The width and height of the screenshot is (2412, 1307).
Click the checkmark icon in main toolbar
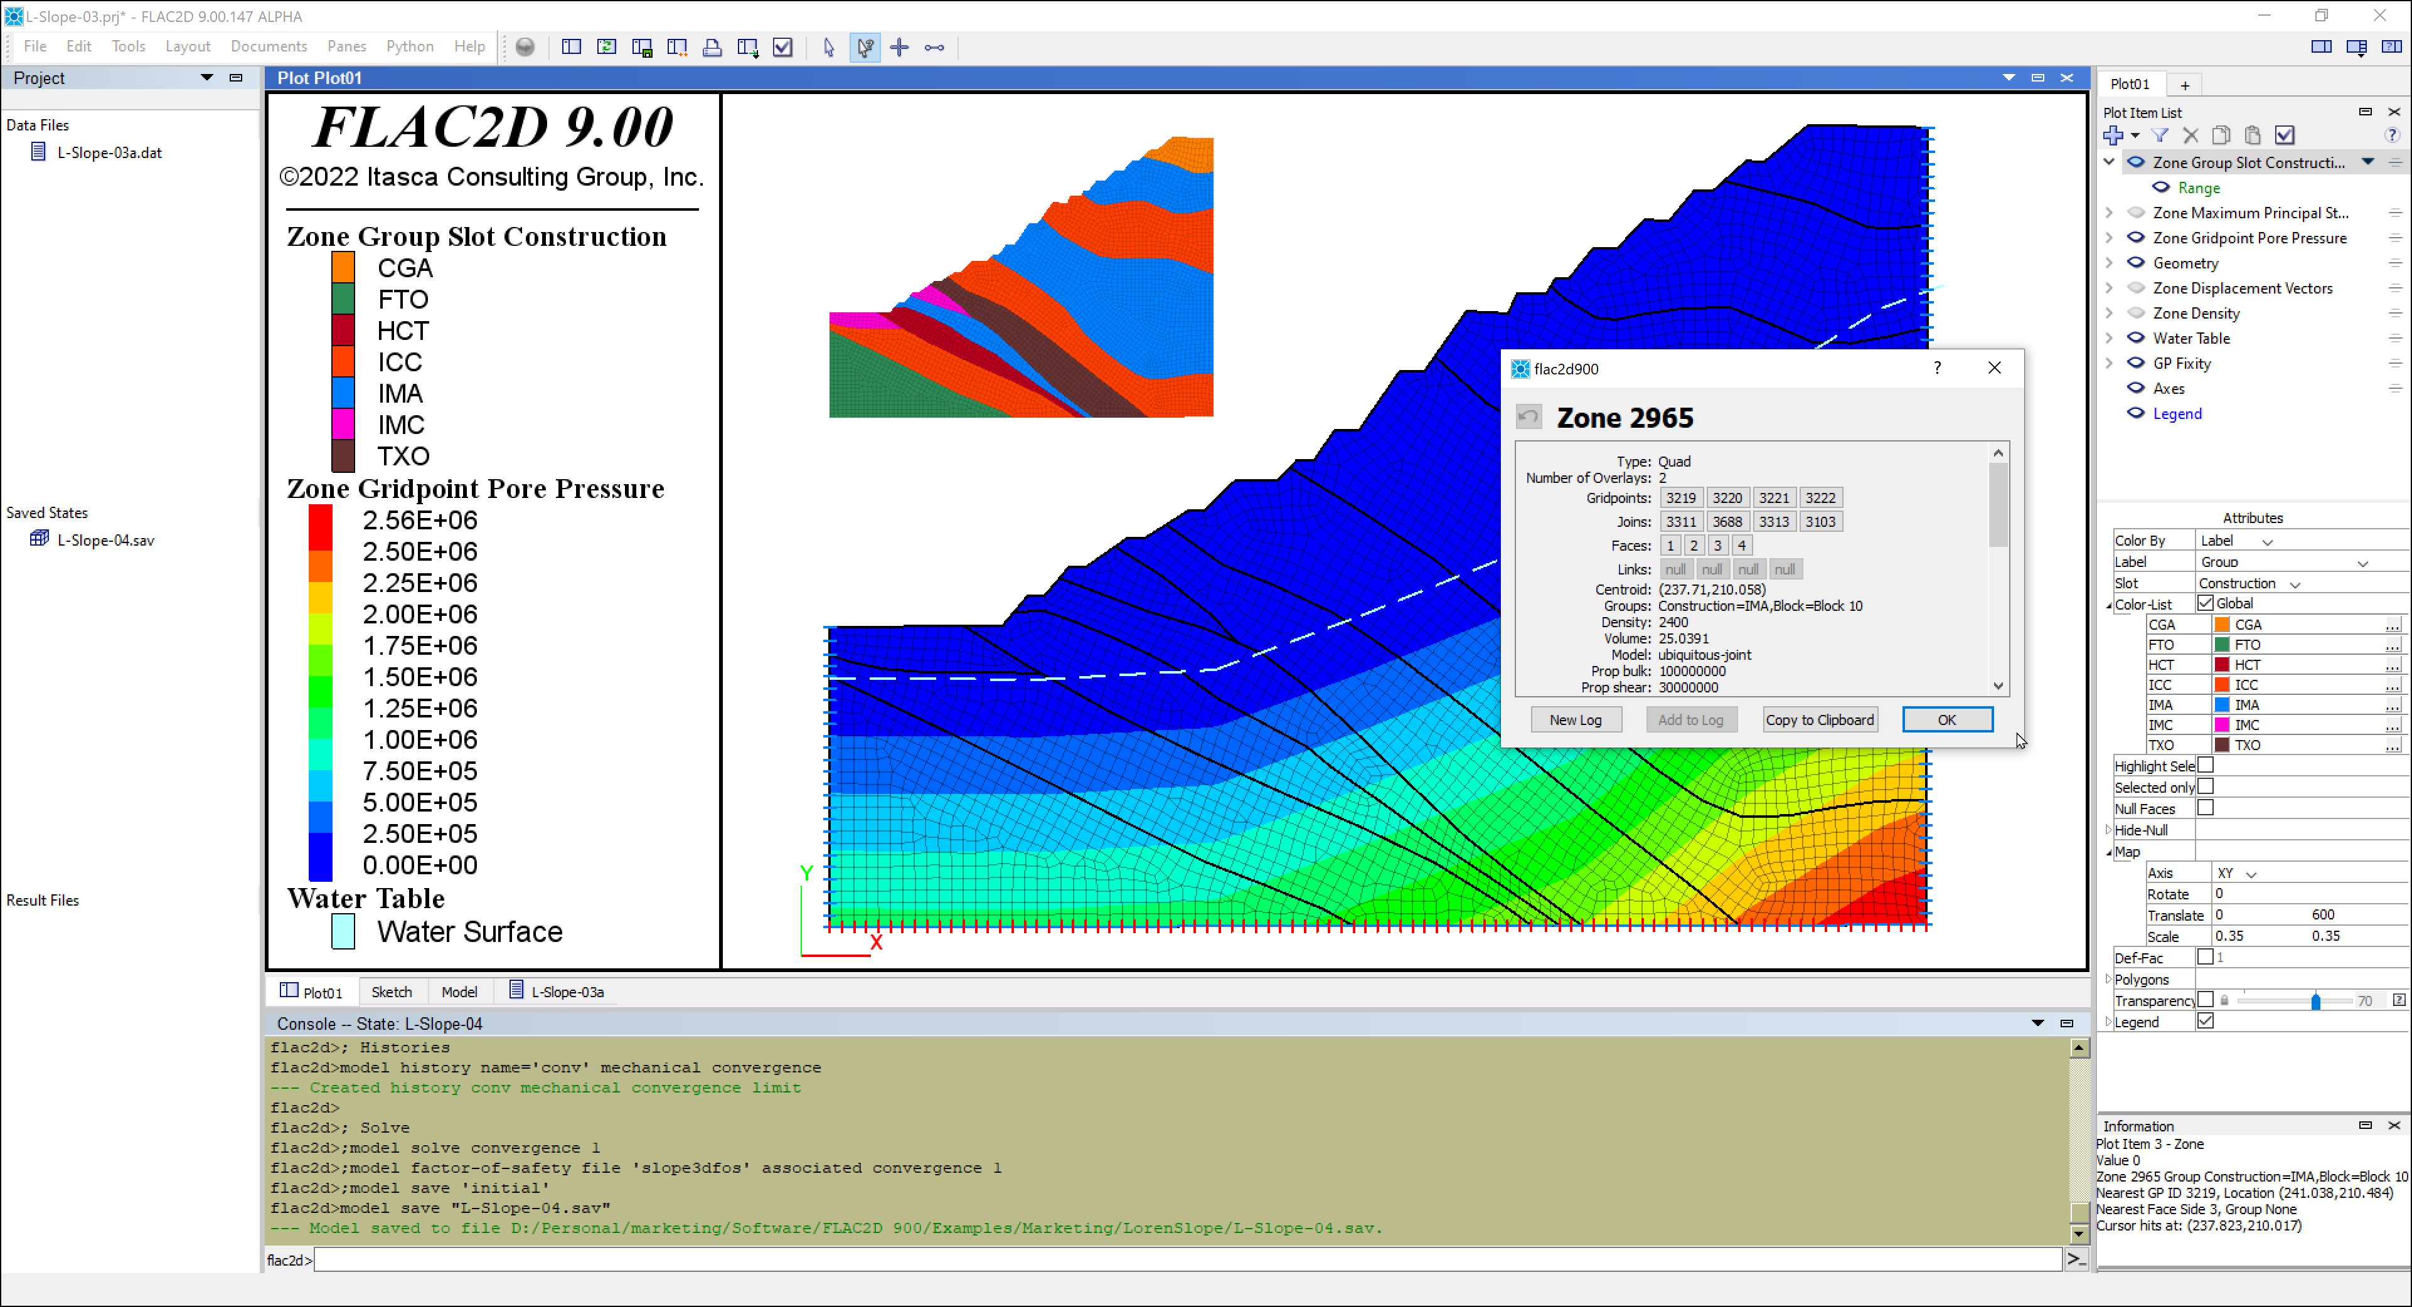pyautogui.click(x=783, y=47)
